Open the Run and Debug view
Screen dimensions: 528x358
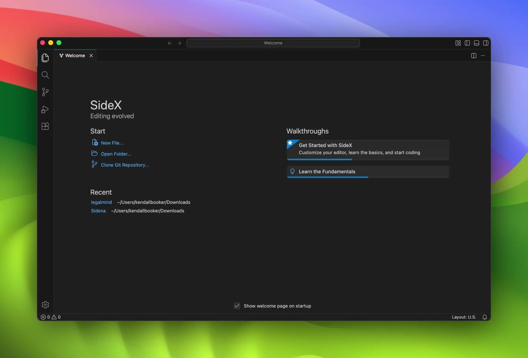click(x=45, y=109)
